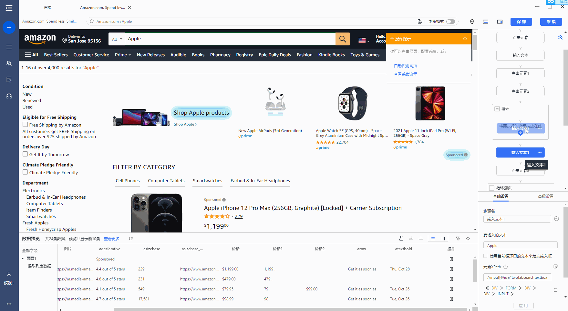Image resolution: width=568 pixels, height=311 pixels.
Task: Click the element picker icon beside XPath
Action: [555, 267]
